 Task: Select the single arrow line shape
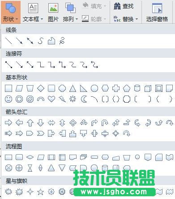(19, 41)
